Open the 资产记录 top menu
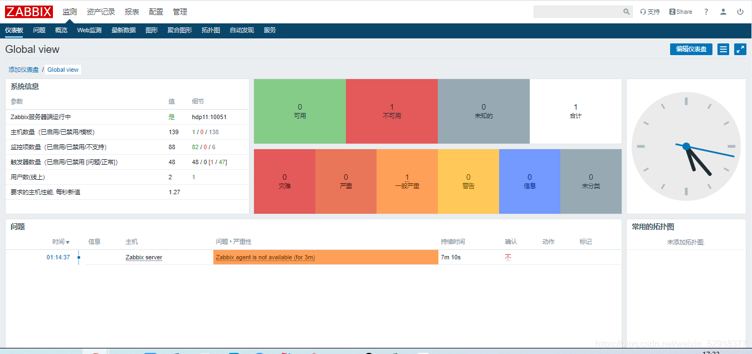The width and height of the screenshot is (752, 354). click(x=101, y=12)
